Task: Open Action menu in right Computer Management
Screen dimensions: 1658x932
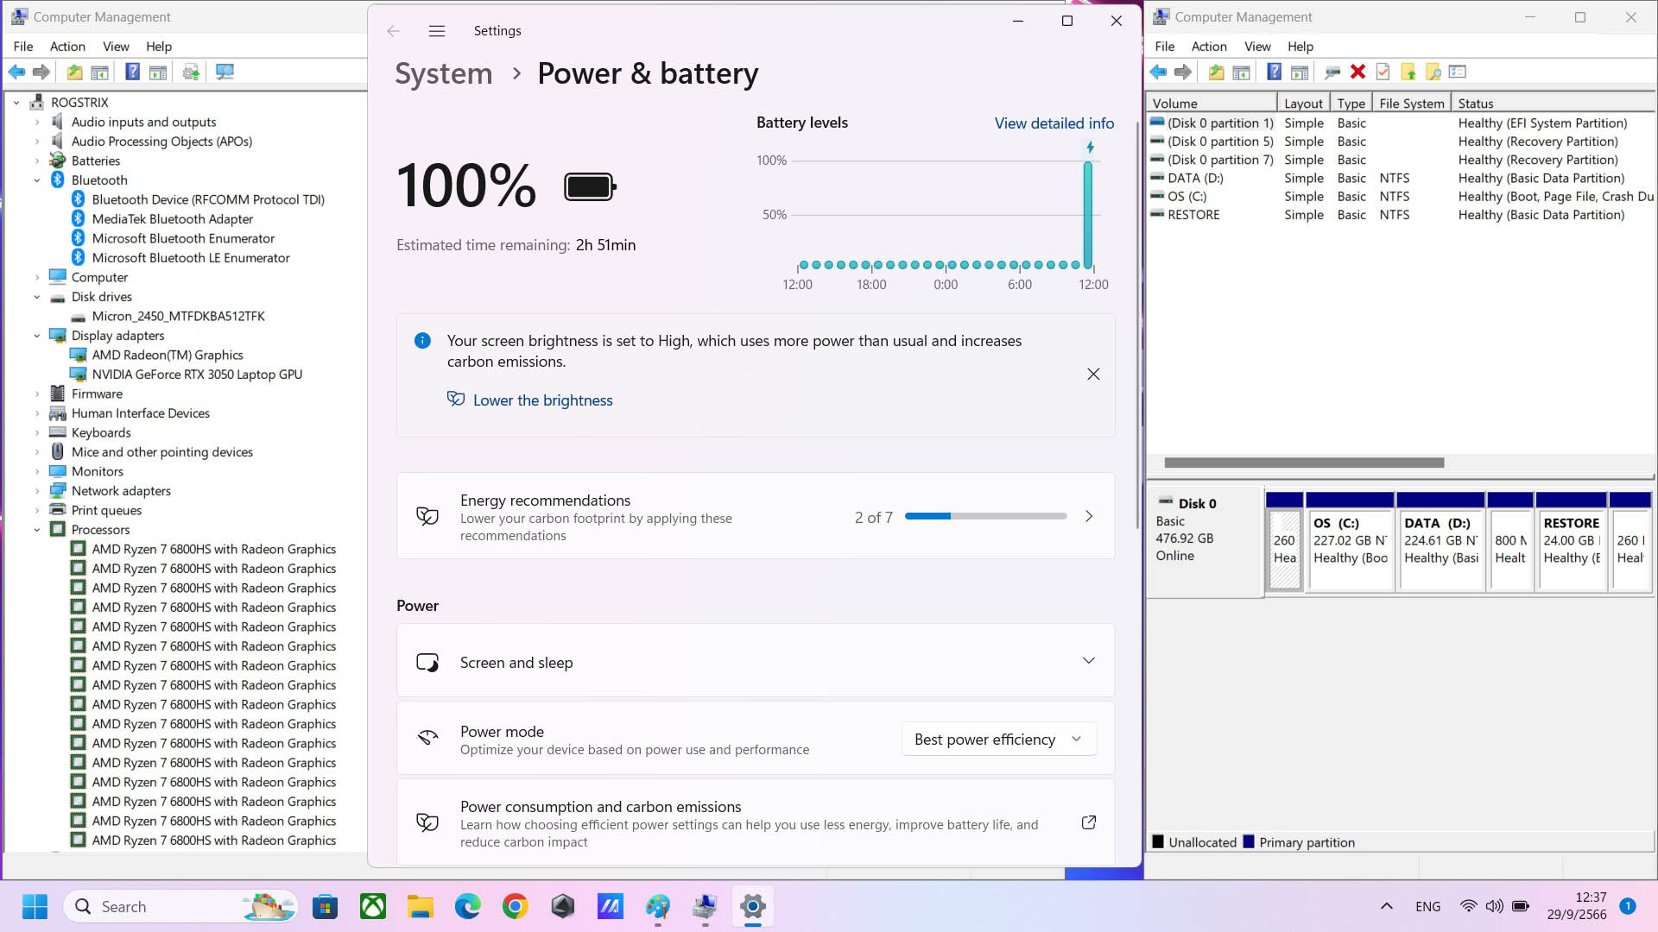Action: 1208,47
